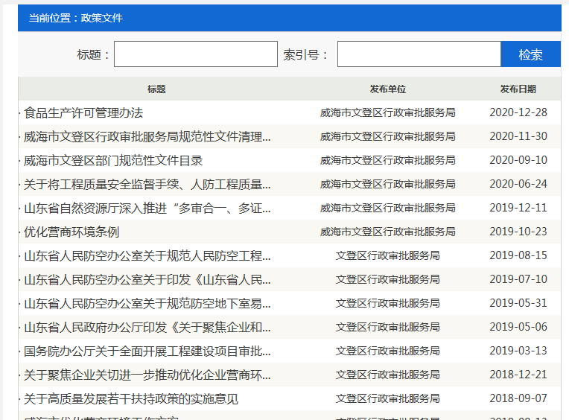Image resolution: width=569 pixels, height=420 pixels.
Task: Open 关于高质量发展若干扶持政策的实施意见 link
Action: pyautogui.click(x=131, y=398)
